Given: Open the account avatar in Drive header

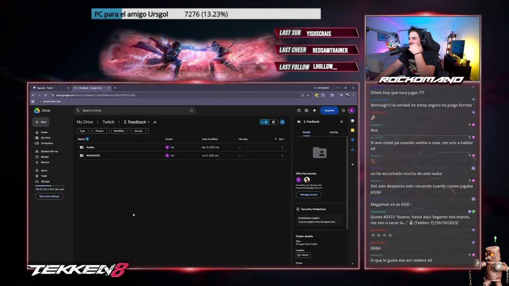Looking at the screenshot, I should (x=351, y=110).
